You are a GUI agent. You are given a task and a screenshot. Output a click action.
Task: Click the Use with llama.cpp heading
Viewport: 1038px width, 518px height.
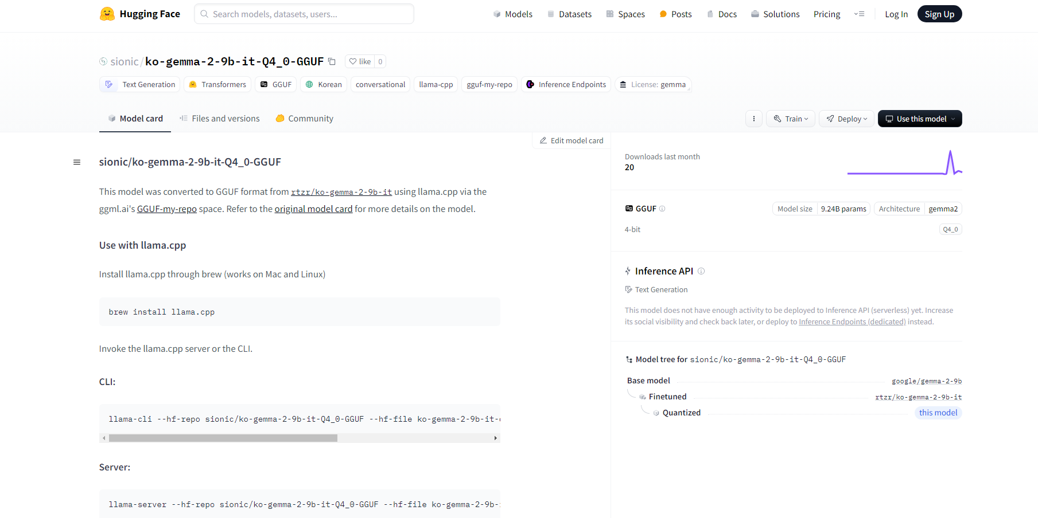point(142,245)
